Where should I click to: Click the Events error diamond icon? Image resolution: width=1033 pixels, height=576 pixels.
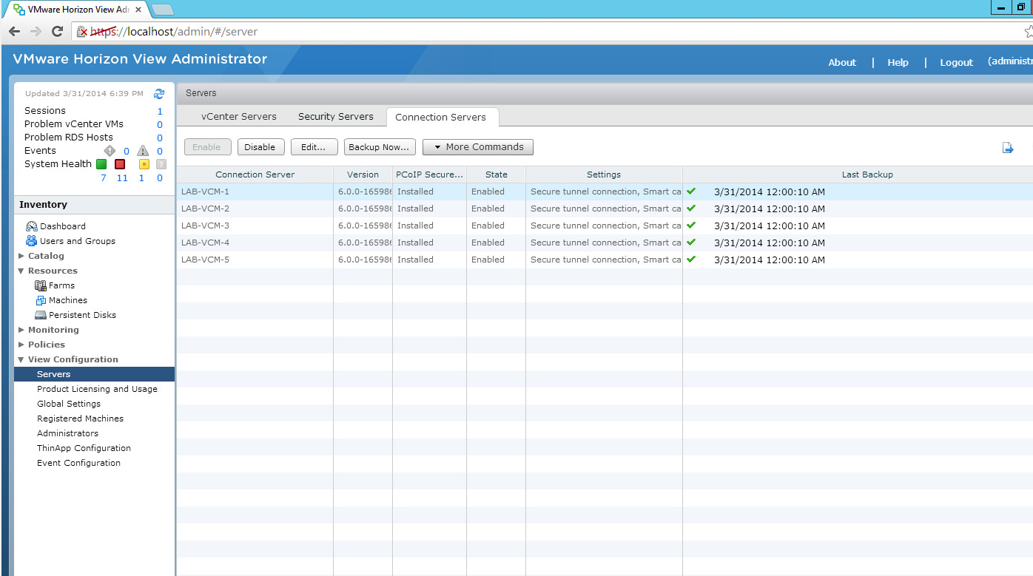(110, 151)
